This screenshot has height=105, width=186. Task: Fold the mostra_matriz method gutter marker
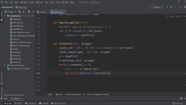click(x=46, y=22)
